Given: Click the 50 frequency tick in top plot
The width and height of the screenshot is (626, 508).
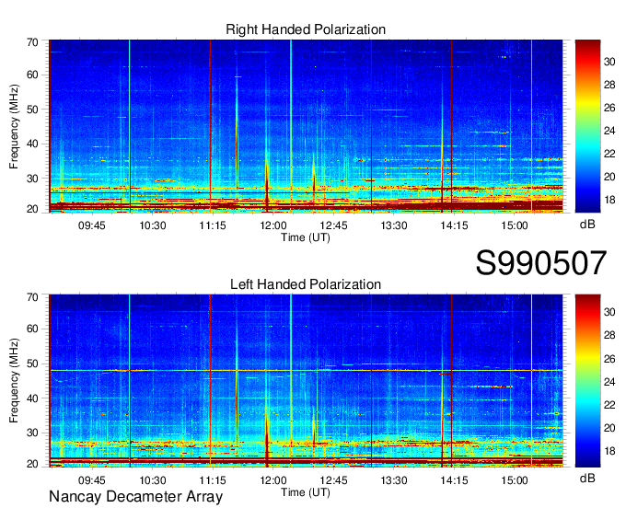Looking at the screenshot, I should pos(32,110).
